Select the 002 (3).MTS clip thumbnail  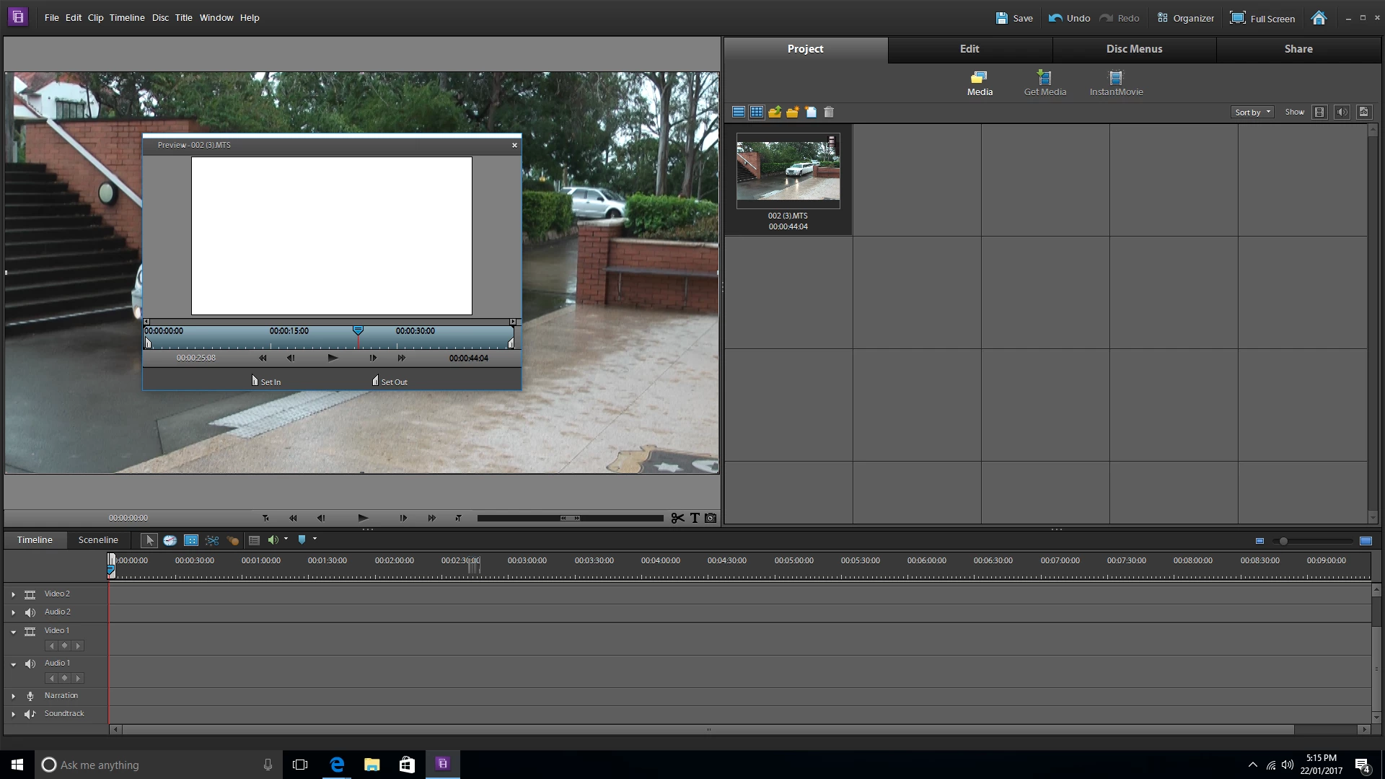click(788, 171)
